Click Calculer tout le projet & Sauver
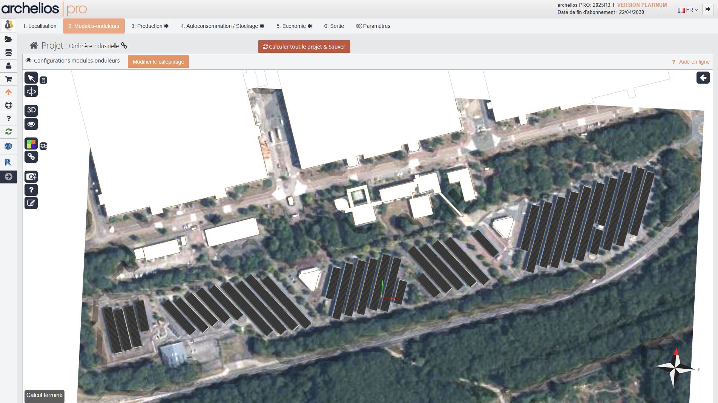 tap(303, 47)
